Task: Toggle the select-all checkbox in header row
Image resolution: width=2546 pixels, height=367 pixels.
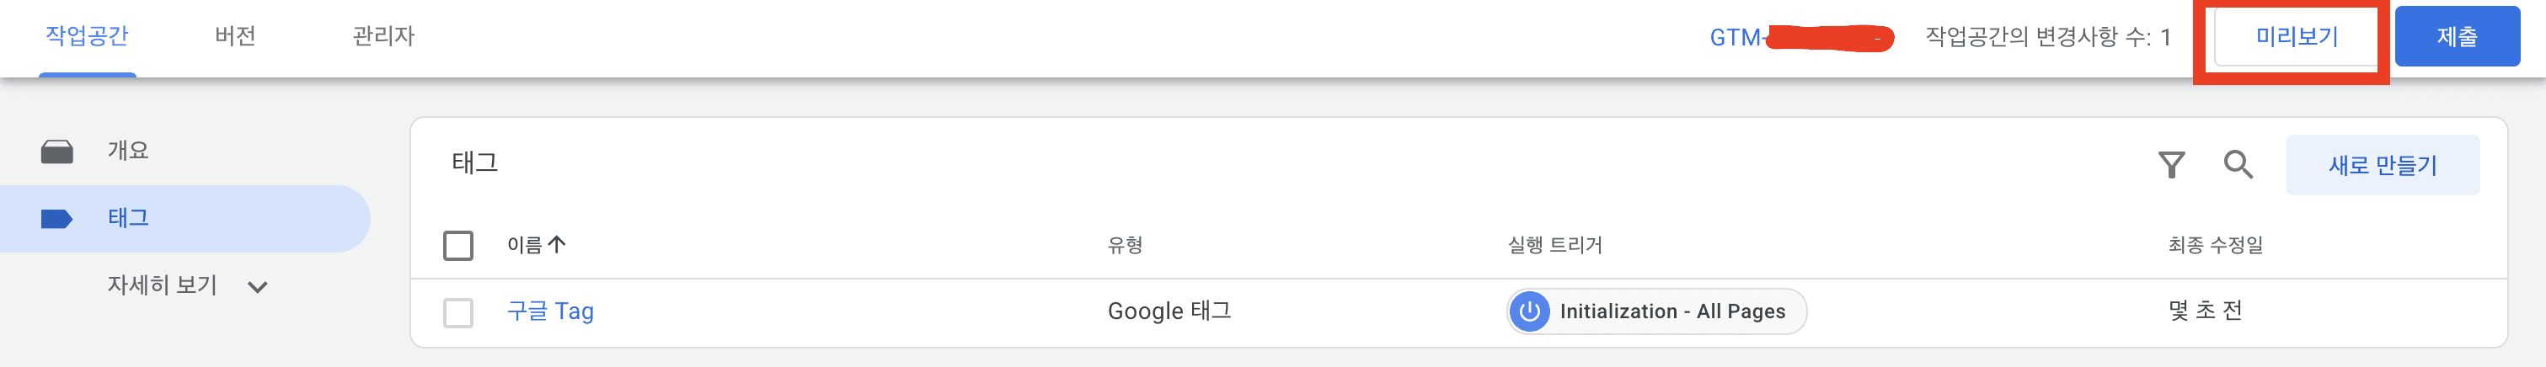Action: pos(457,245)
